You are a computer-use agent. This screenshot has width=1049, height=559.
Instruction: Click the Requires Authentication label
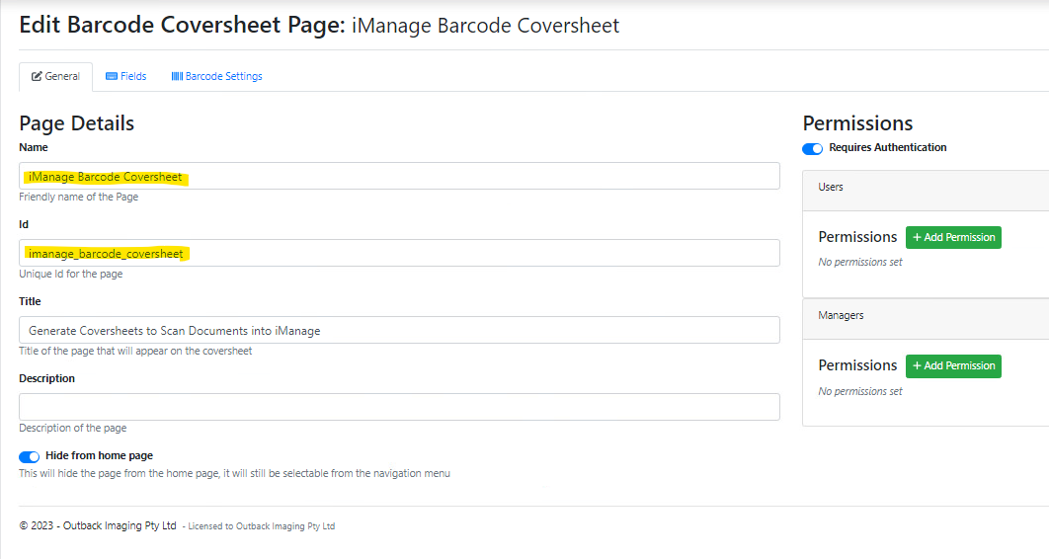[887, 148]
